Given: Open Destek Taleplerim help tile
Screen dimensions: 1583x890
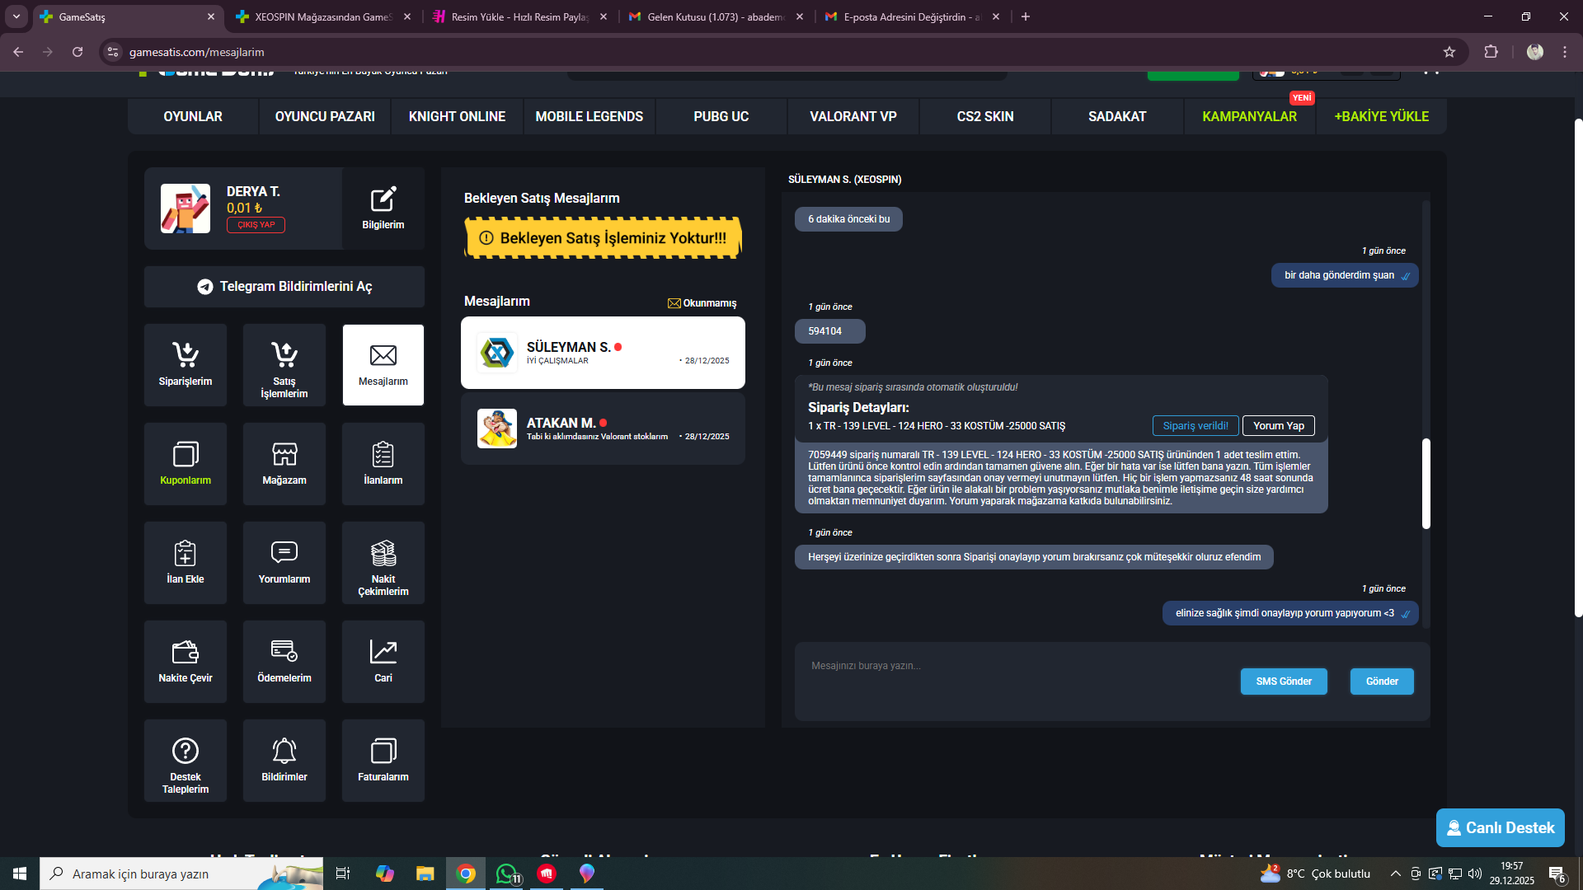Looking at the screenshot, I should 186,760.
